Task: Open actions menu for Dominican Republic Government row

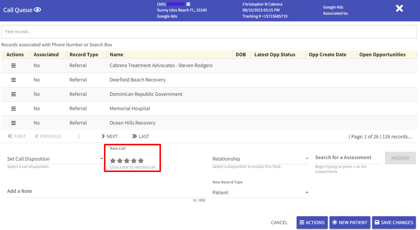Action: (14, 94)
